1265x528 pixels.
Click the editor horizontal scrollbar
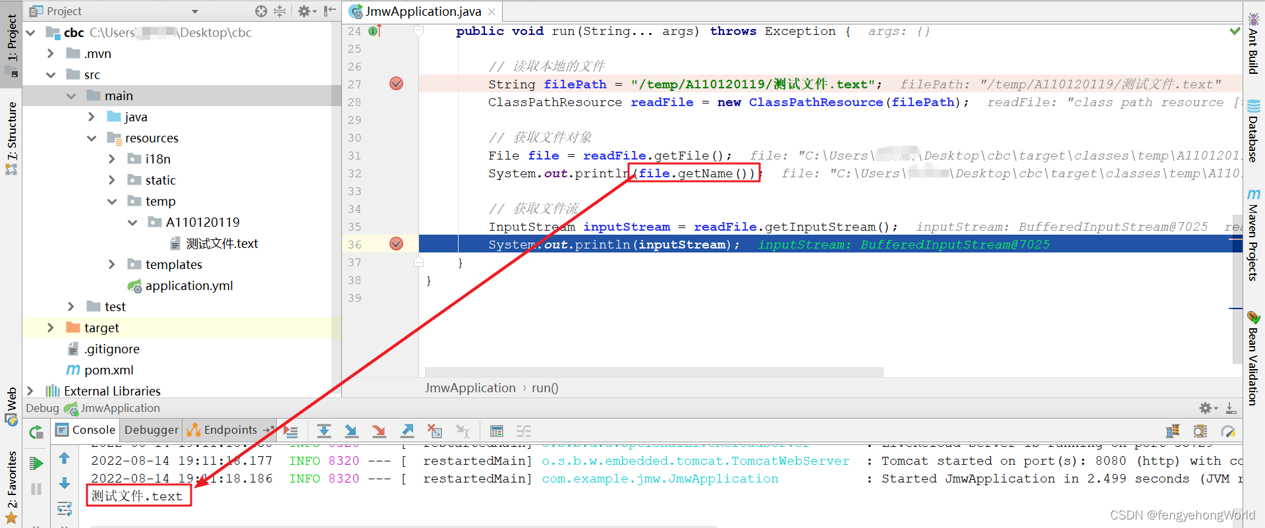654,372
